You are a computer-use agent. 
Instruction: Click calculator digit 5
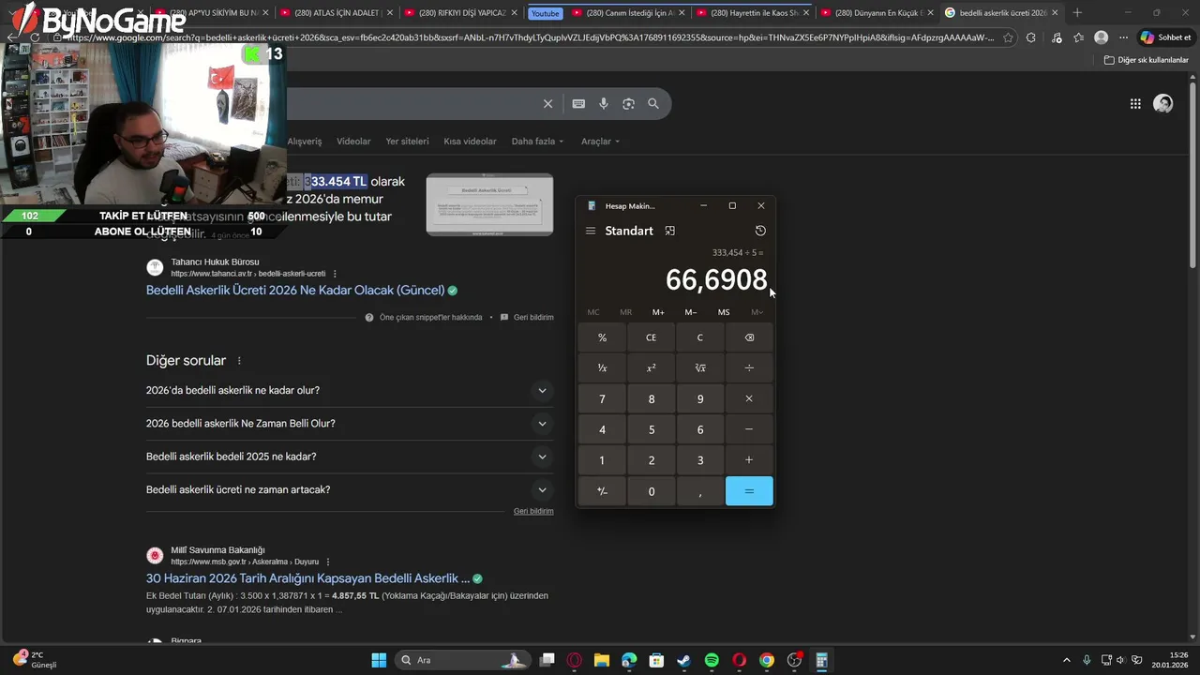pyautogui.click(x=652, y=429)
